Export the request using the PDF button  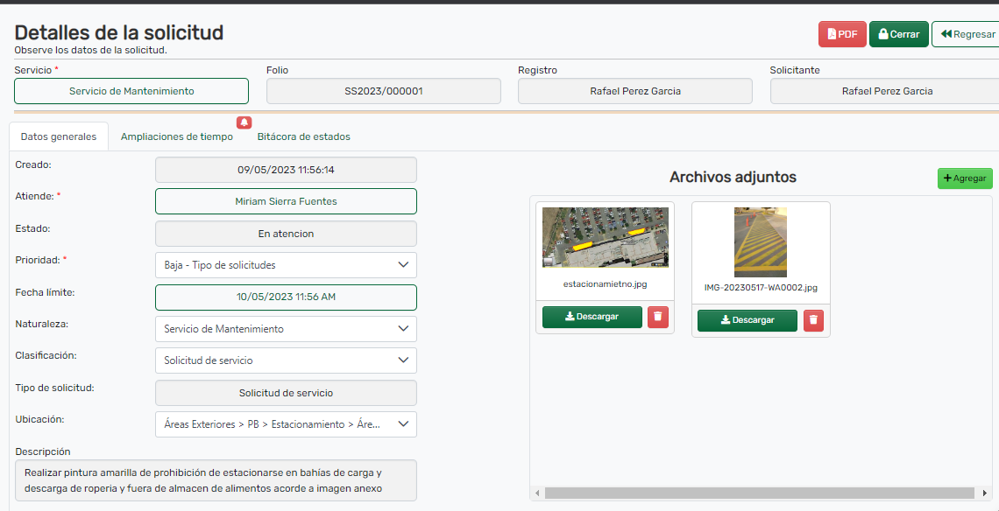click(x=841, y=34)
